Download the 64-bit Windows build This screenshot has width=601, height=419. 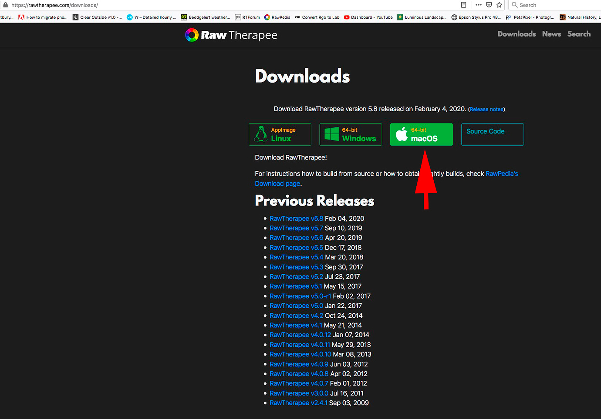pyautogui.click(x=351, y=134)
